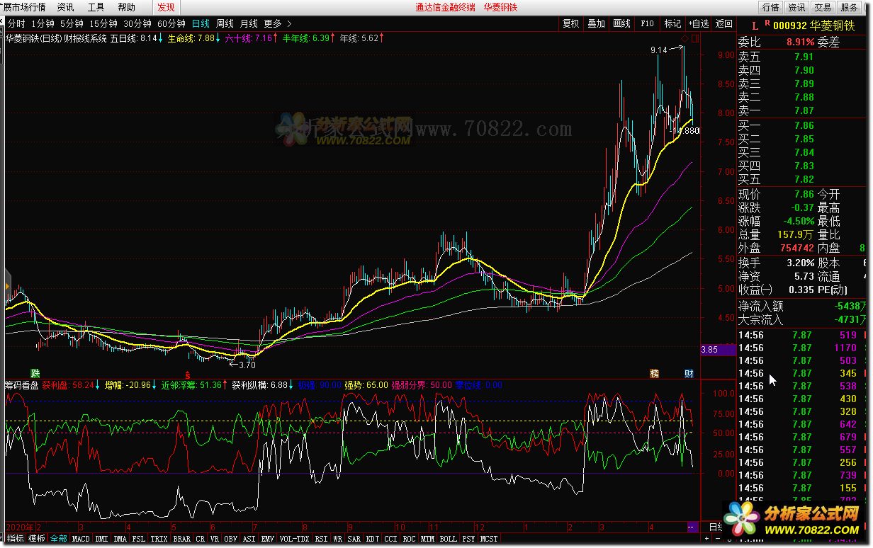Click the 叠加 overlay button
This screenshot has width=873, height=548.
(596, 23)
